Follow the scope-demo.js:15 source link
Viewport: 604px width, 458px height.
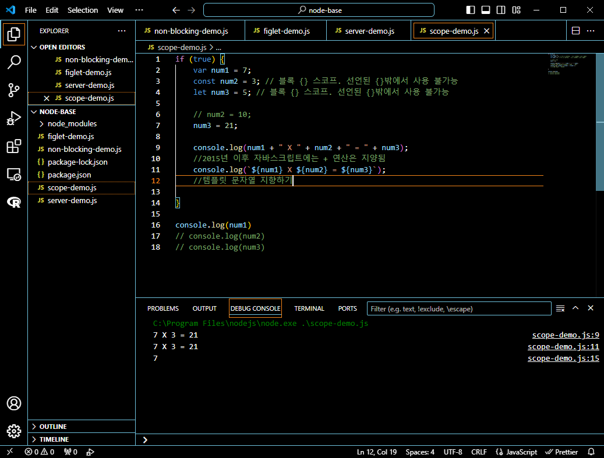click(563, 358)
